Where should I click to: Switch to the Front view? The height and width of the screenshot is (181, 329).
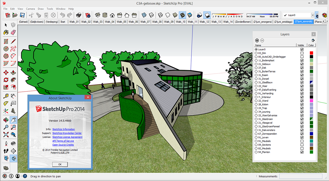coord(112,15)
